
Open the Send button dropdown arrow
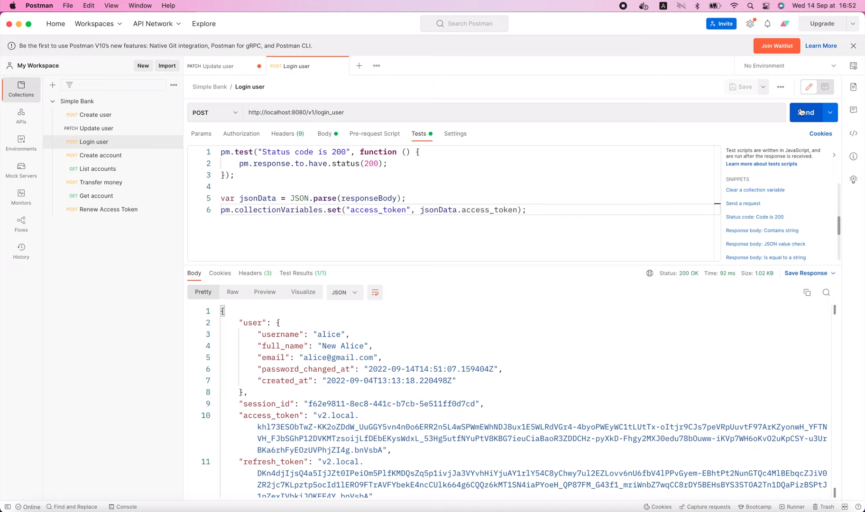coord(830,112)
